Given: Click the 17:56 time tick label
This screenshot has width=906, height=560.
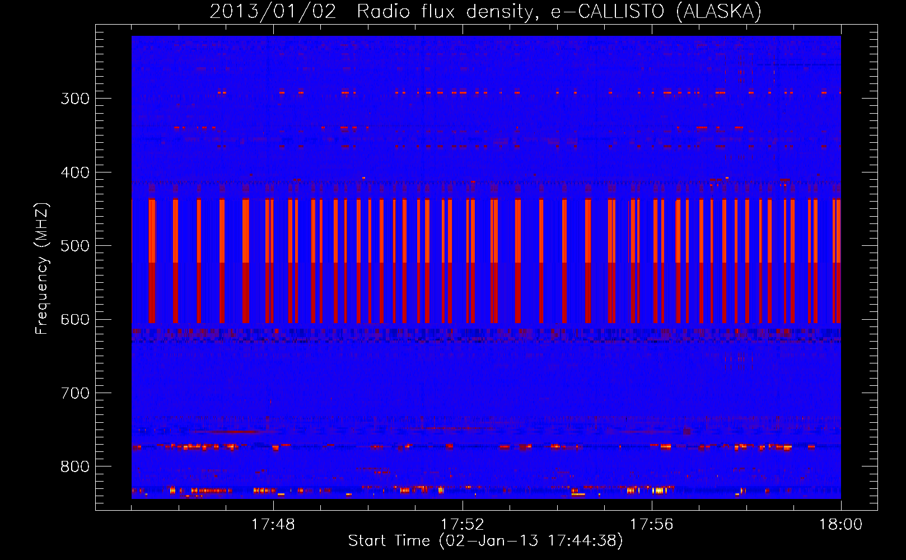Looking at the screenshot, I should coord(652,525).
